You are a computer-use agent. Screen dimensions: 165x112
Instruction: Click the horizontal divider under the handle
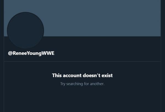pyautogui.click(x=82, y=61)
